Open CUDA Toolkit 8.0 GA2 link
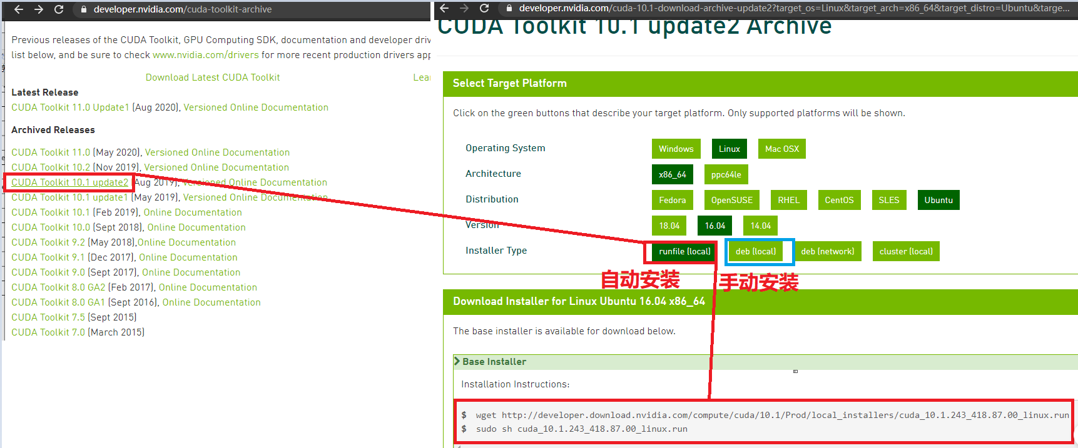1078x448 pixels. point(58,287)
